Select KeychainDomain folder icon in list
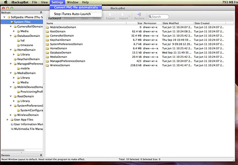 tap(47, 40)
